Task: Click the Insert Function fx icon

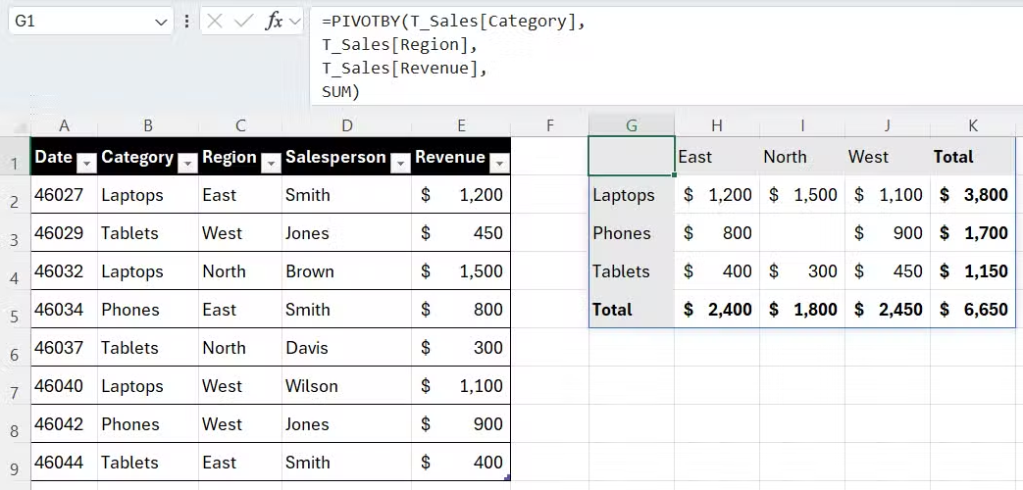Action: point(274,22)
